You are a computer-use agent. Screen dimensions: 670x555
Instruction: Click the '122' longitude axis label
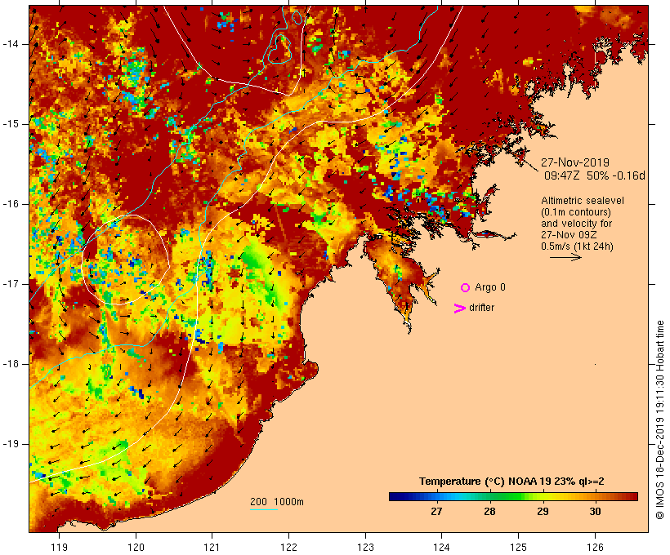pos(289,548)
